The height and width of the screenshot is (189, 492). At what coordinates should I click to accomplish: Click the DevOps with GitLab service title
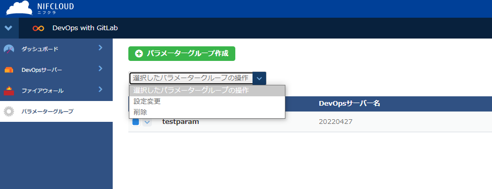(x=85, y=28)
